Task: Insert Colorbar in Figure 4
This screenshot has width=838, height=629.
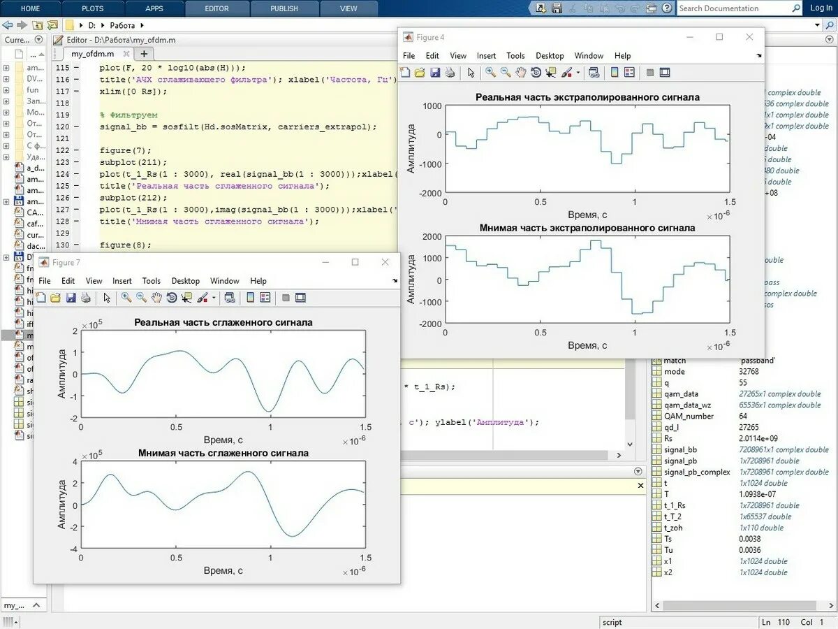Action: (615, 72)
